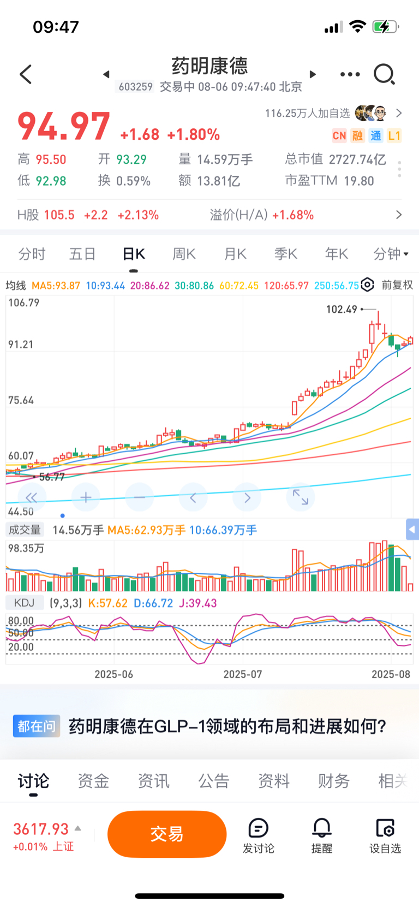The image size is (419, 908).
Task: Open the blue side panel arrow tab
Action: click(x=412, y=529)
